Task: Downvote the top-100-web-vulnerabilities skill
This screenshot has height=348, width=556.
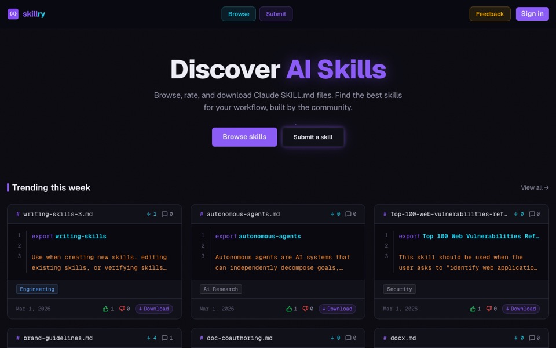Action: pyautogui.click(x=489, y=309)
